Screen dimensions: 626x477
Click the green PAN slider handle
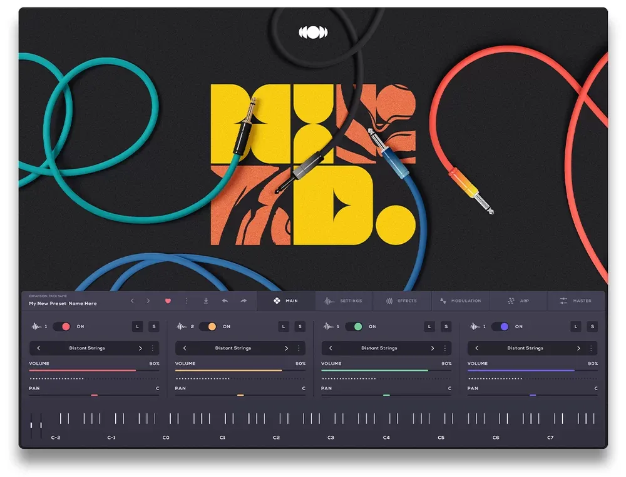386,395
